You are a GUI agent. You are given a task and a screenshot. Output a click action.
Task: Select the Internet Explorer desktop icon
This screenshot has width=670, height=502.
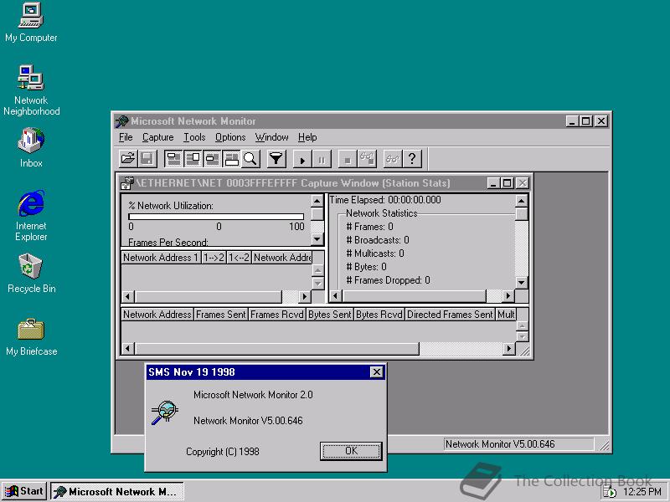point(31,216)
